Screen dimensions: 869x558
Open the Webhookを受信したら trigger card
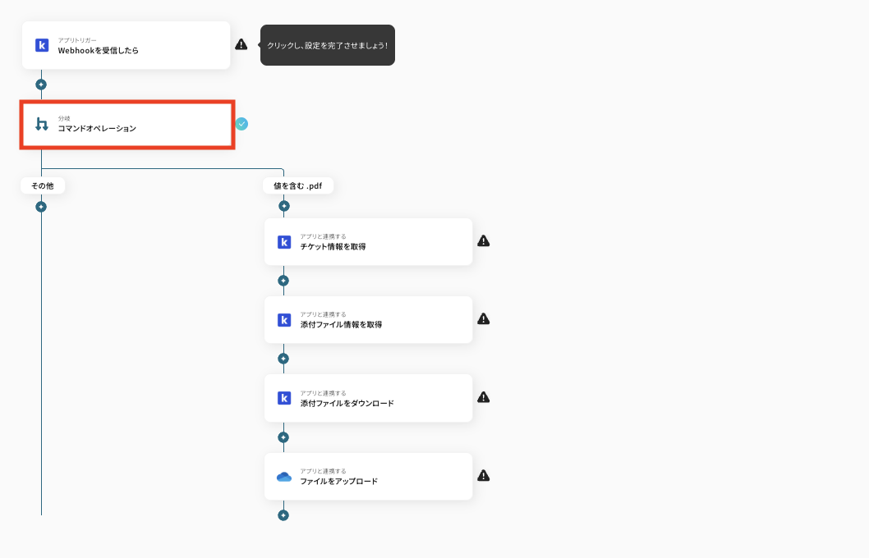126,45
